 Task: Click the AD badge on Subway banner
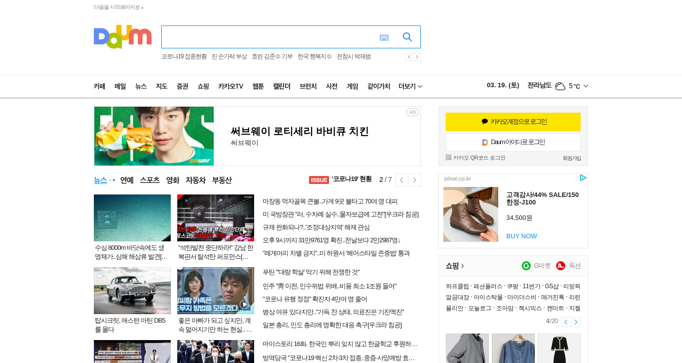(x=412, y=112)
